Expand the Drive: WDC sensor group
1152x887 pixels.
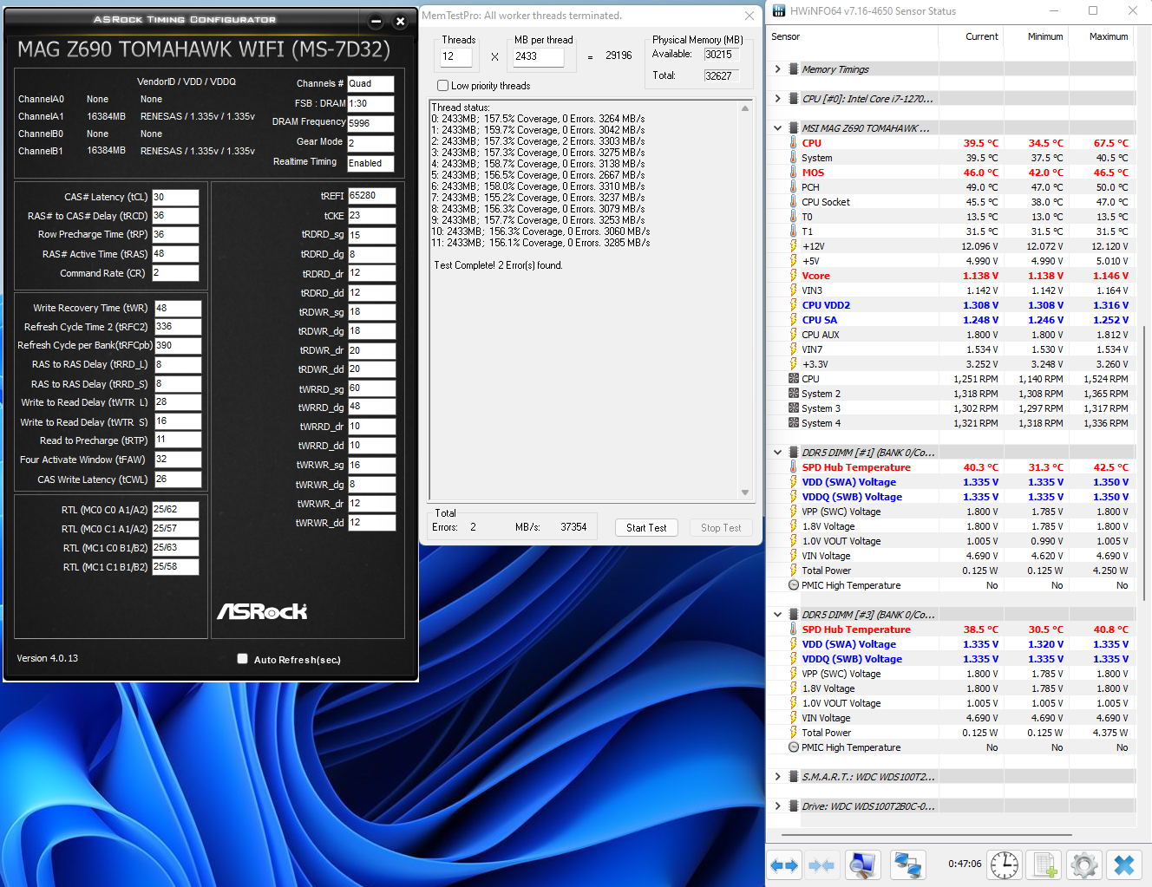pos(778,806)
